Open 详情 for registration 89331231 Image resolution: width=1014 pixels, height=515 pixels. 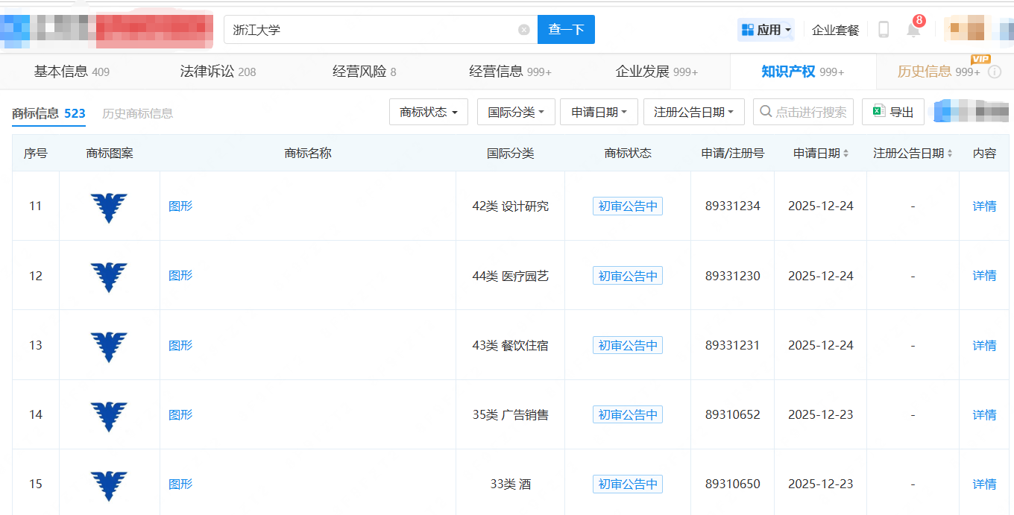point(984,345)
